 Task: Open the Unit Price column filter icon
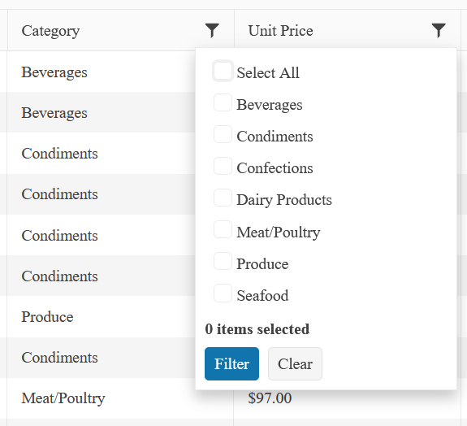click(439, 30)
